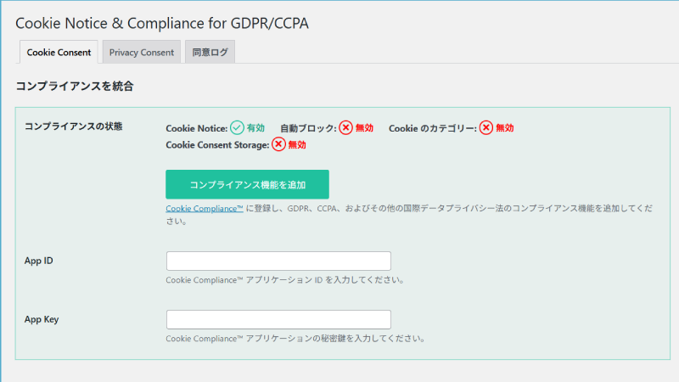Image resolution: width=679 pixels, height=382 pixels.
Task: Click the 無効 status text next to 自動ブロック
Action: pyautogui.click(x=364, y=128)
